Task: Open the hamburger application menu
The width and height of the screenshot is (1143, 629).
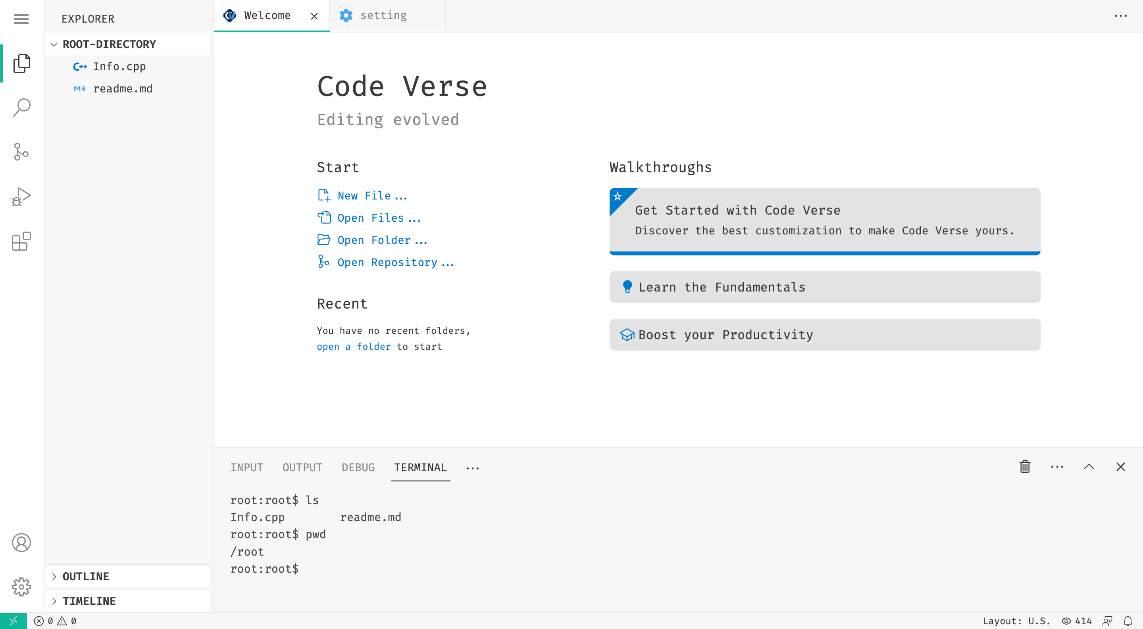Action: coord(21,19)
